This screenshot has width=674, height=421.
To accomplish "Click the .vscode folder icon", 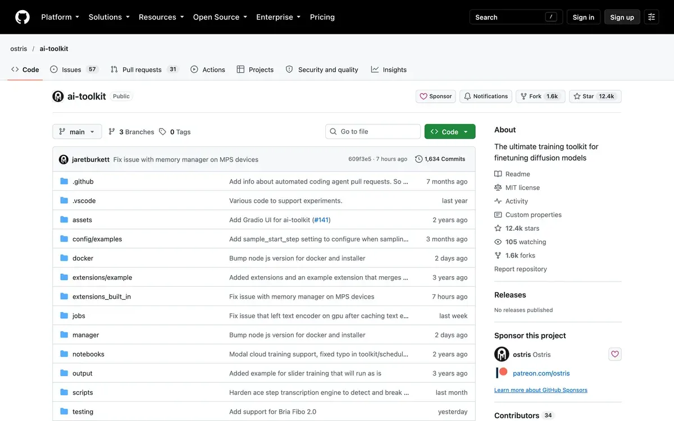I will (64, 200).
